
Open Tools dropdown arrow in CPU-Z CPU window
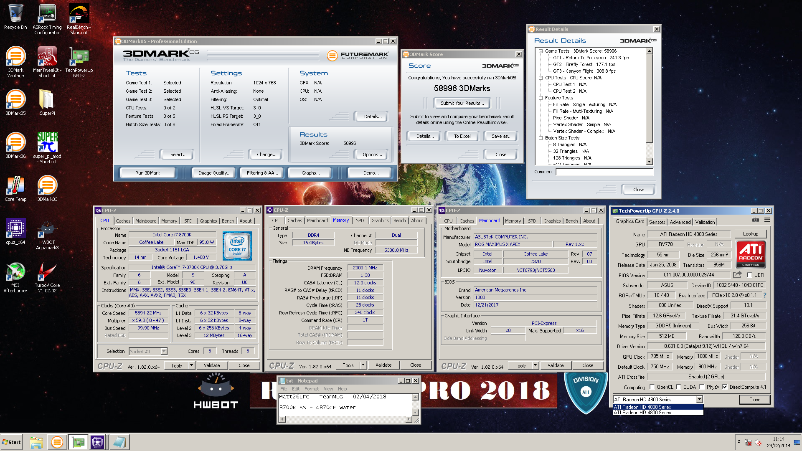pyautogui.click(x=191, y=365)
